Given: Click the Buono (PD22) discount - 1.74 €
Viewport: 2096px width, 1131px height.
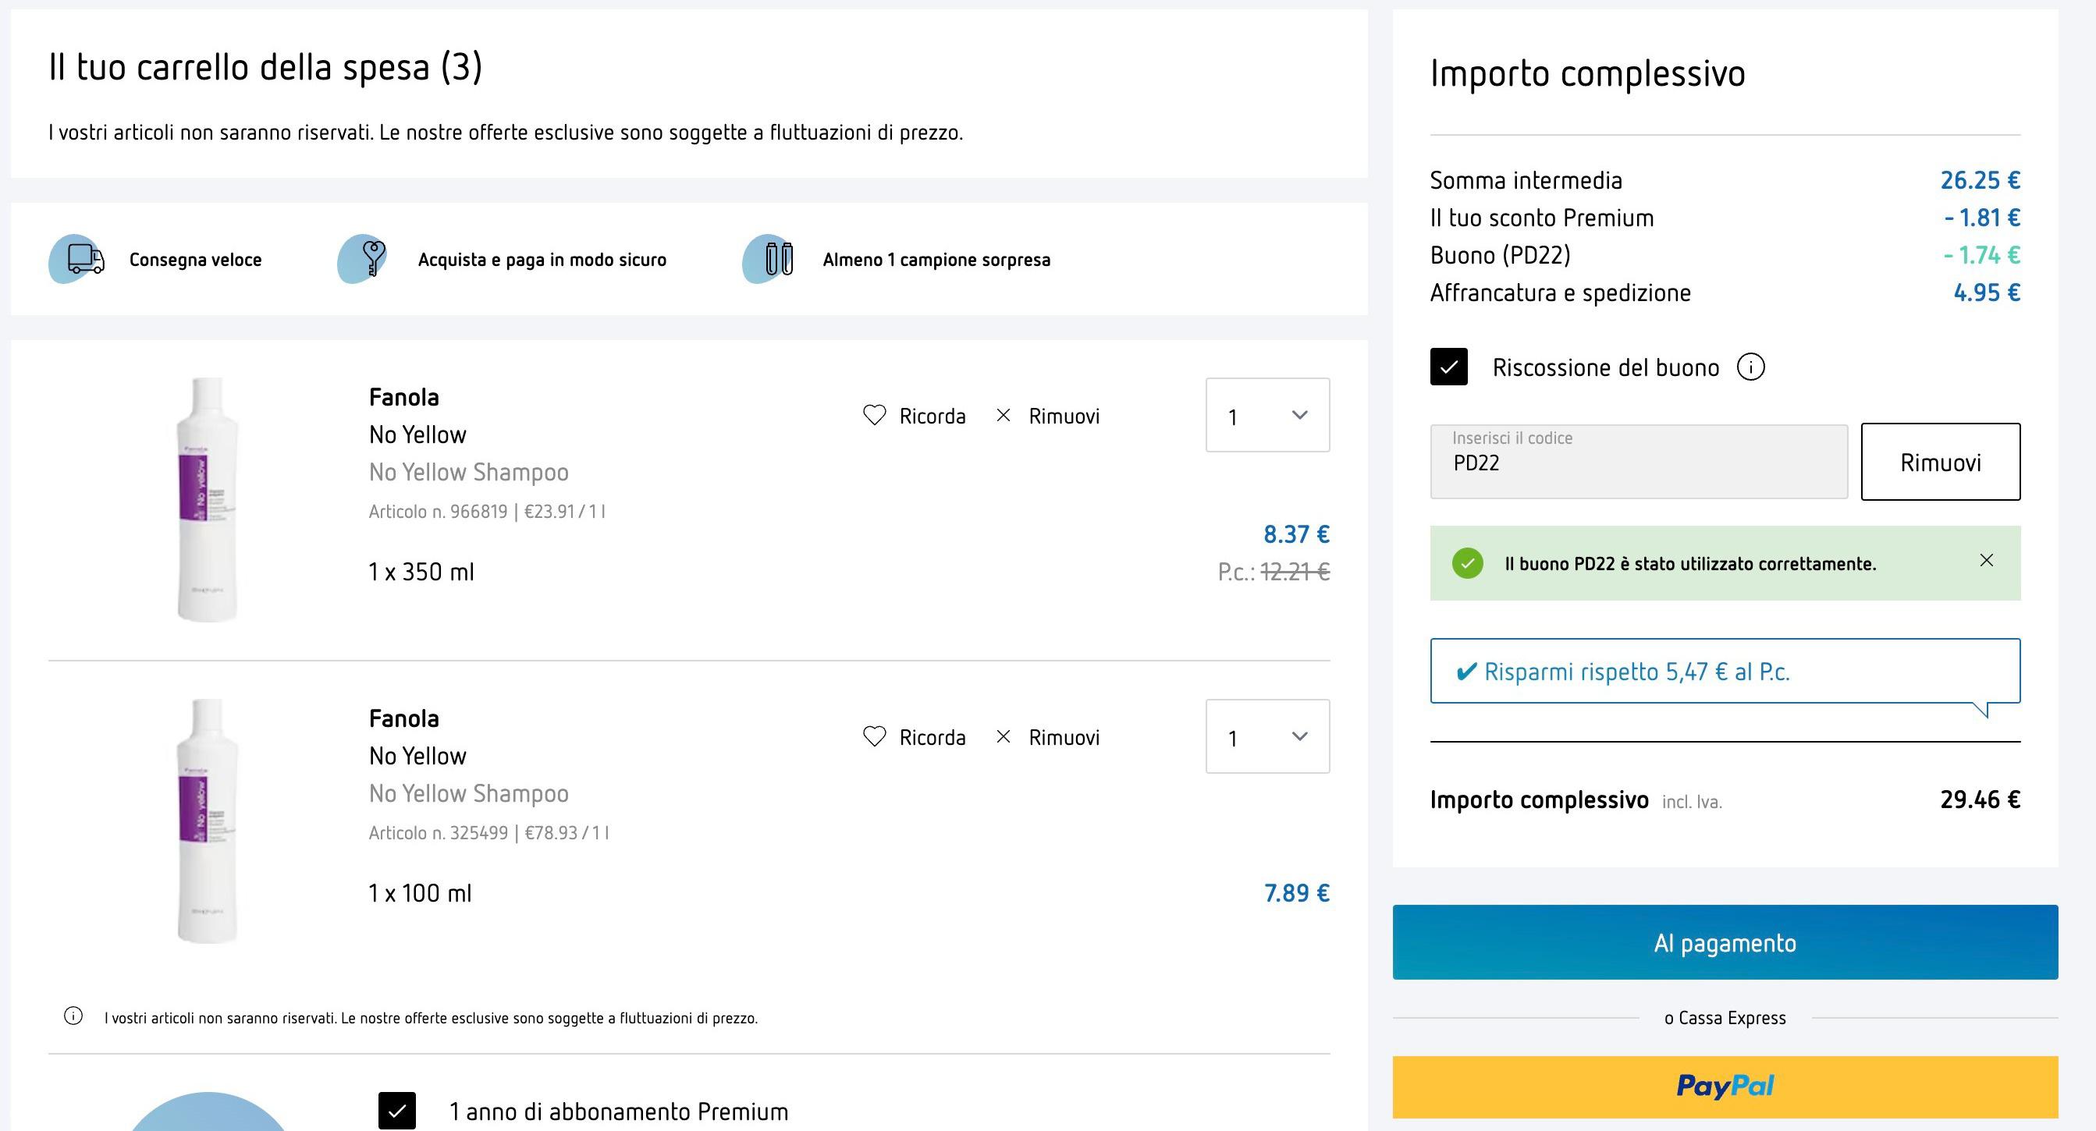Looking at the screenshot, I should pyautogui.click(x=1982, y=254).
